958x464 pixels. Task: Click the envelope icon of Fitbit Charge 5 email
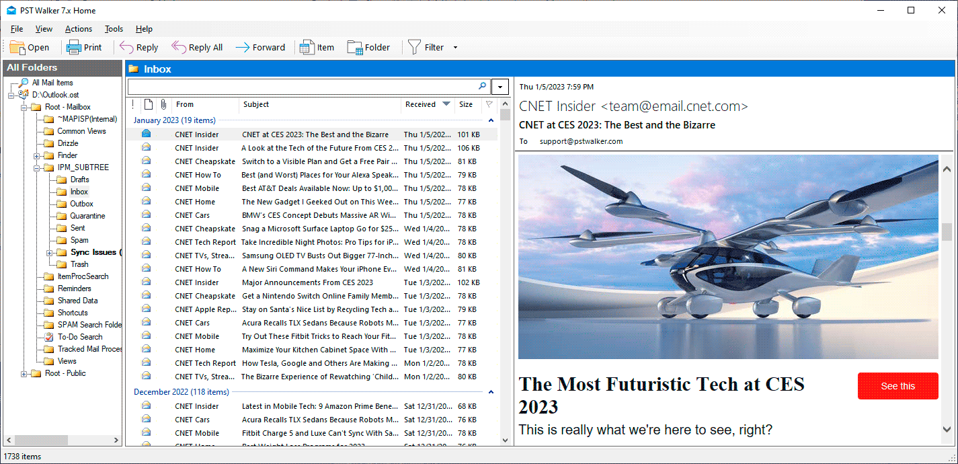pyautogui.click(x=146, y=432)
